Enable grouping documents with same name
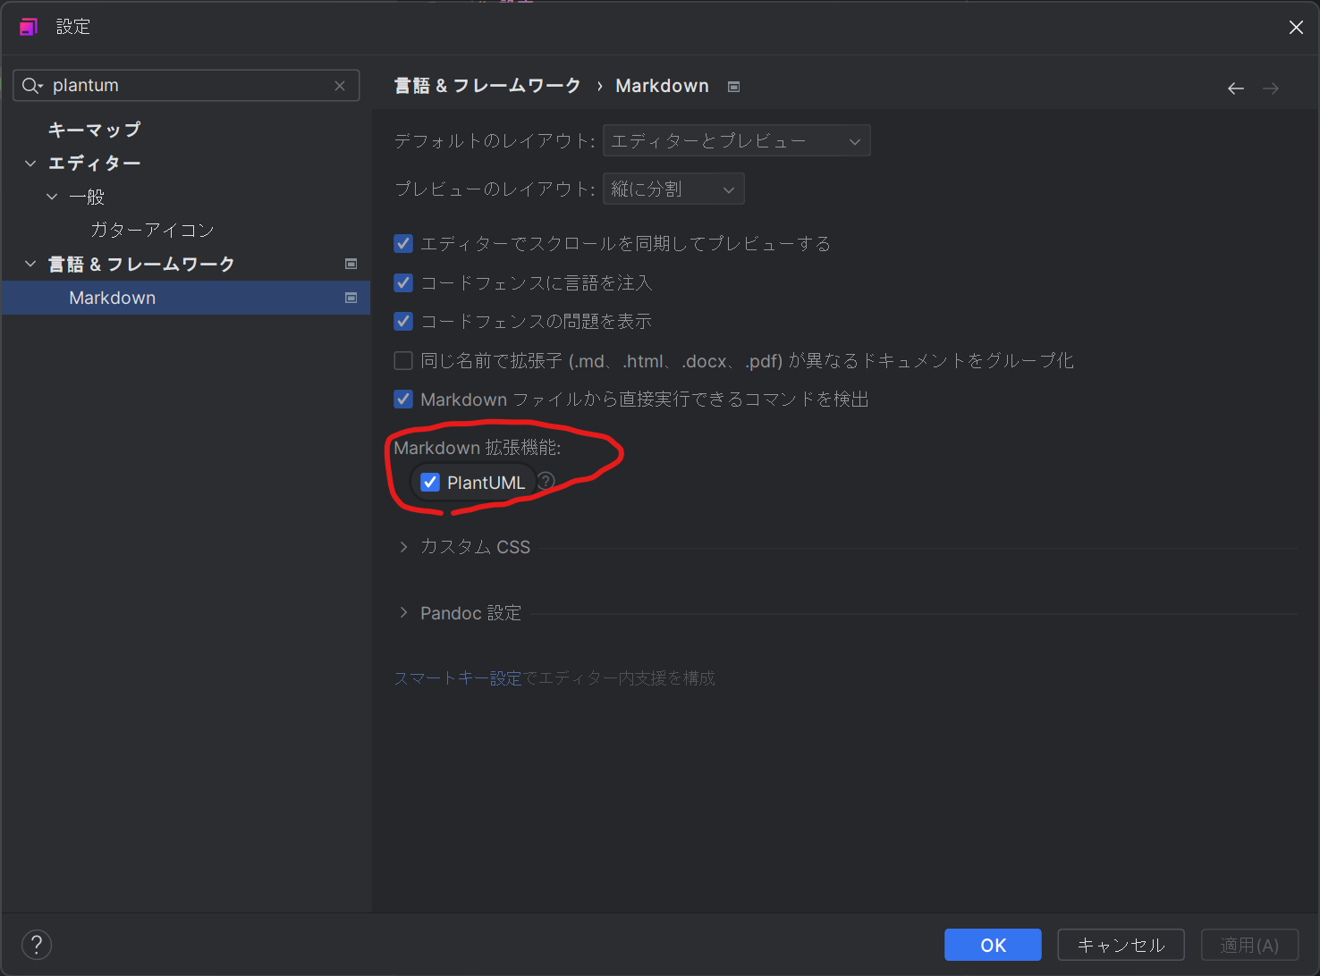 (x=403, y=360)
